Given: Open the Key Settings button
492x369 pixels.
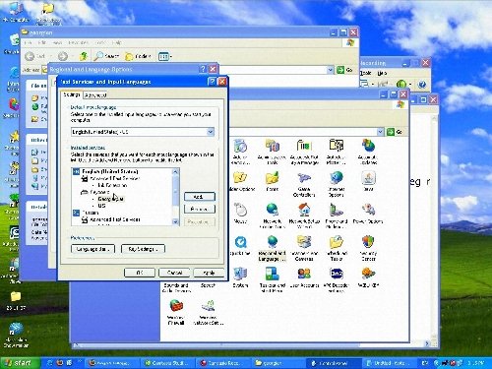Looking at the screenshot, I should [143, 249].
